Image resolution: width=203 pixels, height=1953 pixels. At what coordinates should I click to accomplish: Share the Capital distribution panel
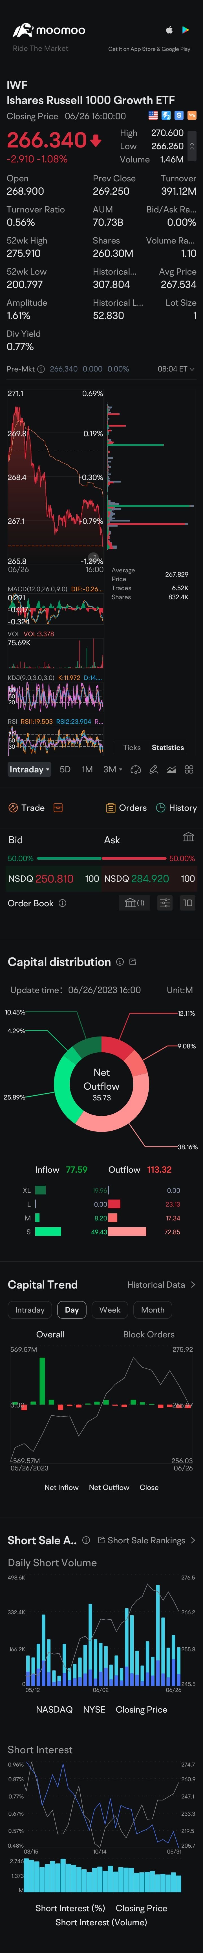(133, 962)
